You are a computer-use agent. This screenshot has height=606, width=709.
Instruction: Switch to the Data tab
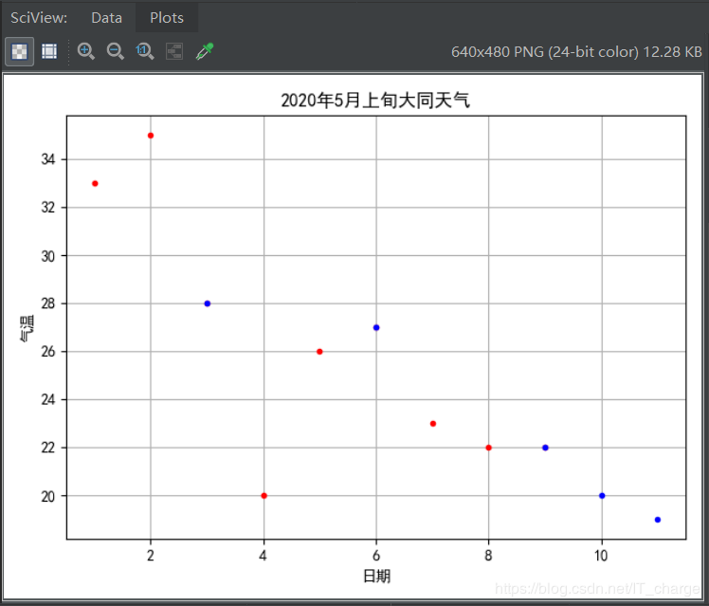107,18
